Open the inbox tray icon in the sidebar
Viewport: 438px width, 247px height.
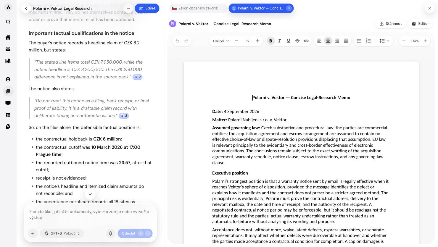pos(8,49)
